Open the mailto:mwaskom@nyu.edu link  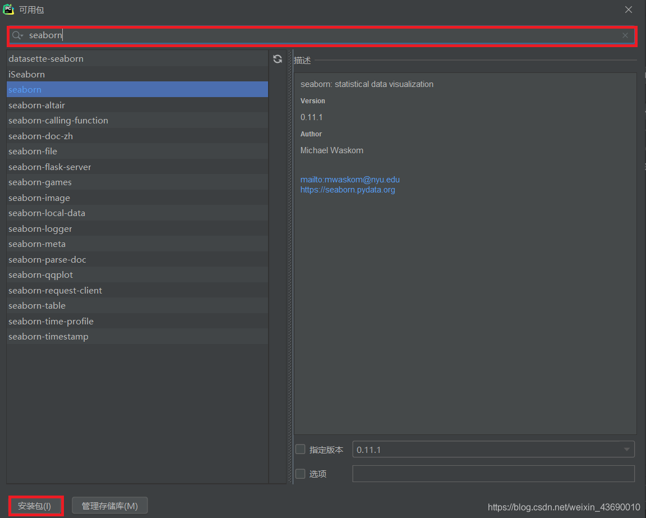[350, 180]
